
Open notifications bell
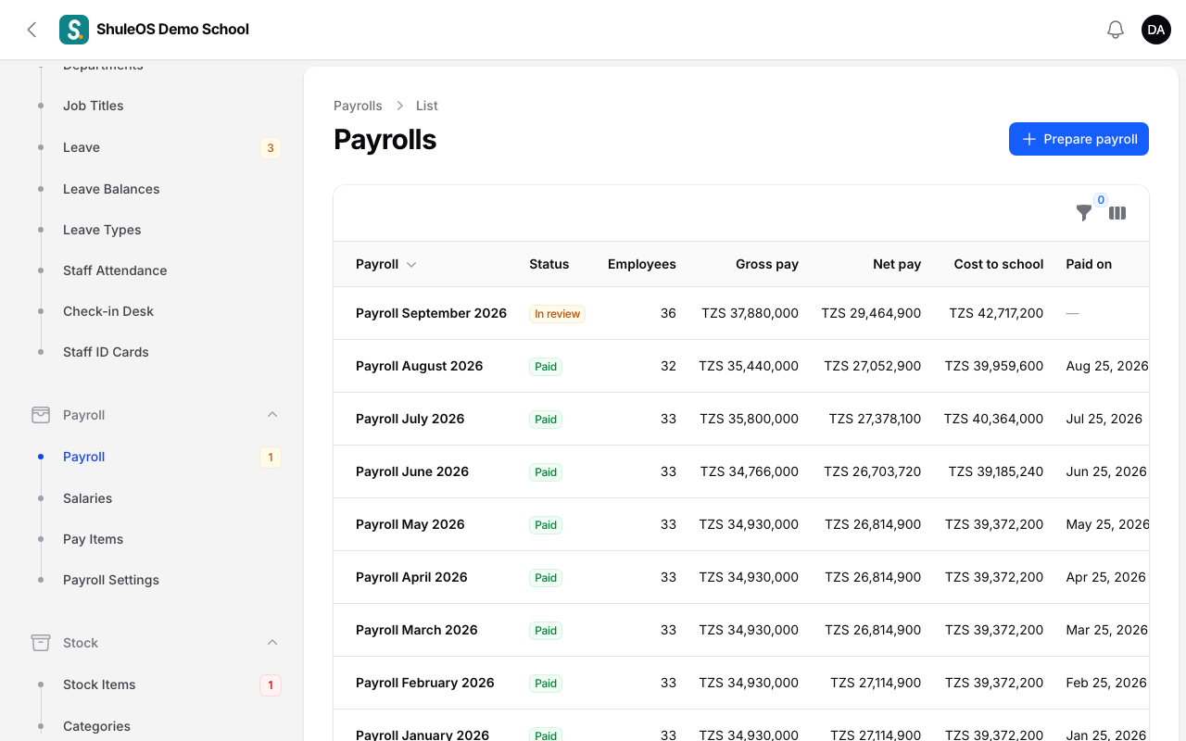tap(1116, 30)
